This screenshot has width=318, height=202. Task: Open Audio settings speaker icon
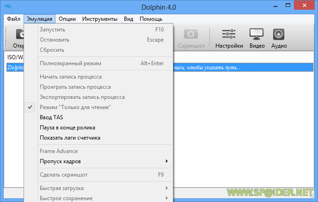(279, 35)
